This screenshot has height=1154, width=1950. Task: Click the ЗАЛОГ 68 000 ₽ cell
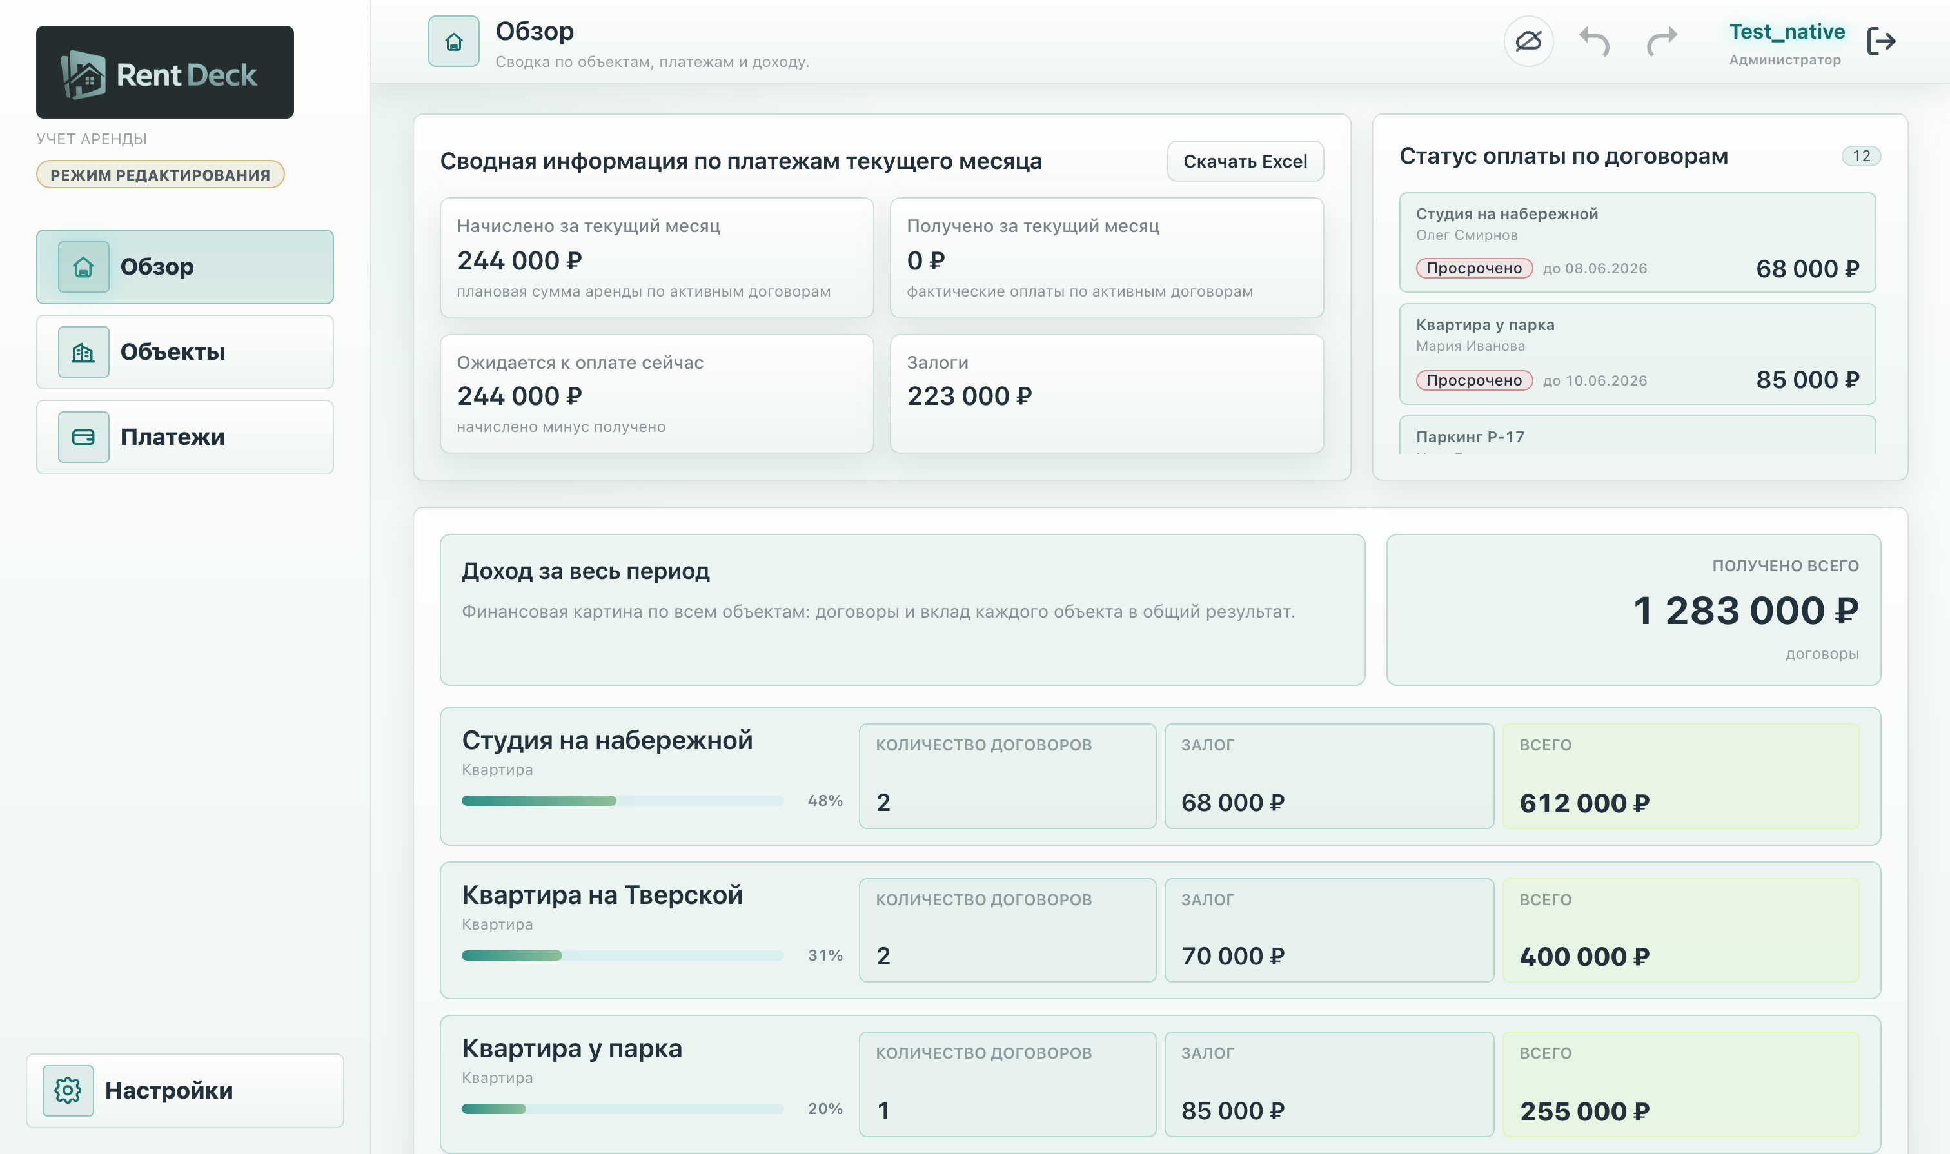(x=1328, y=776)
